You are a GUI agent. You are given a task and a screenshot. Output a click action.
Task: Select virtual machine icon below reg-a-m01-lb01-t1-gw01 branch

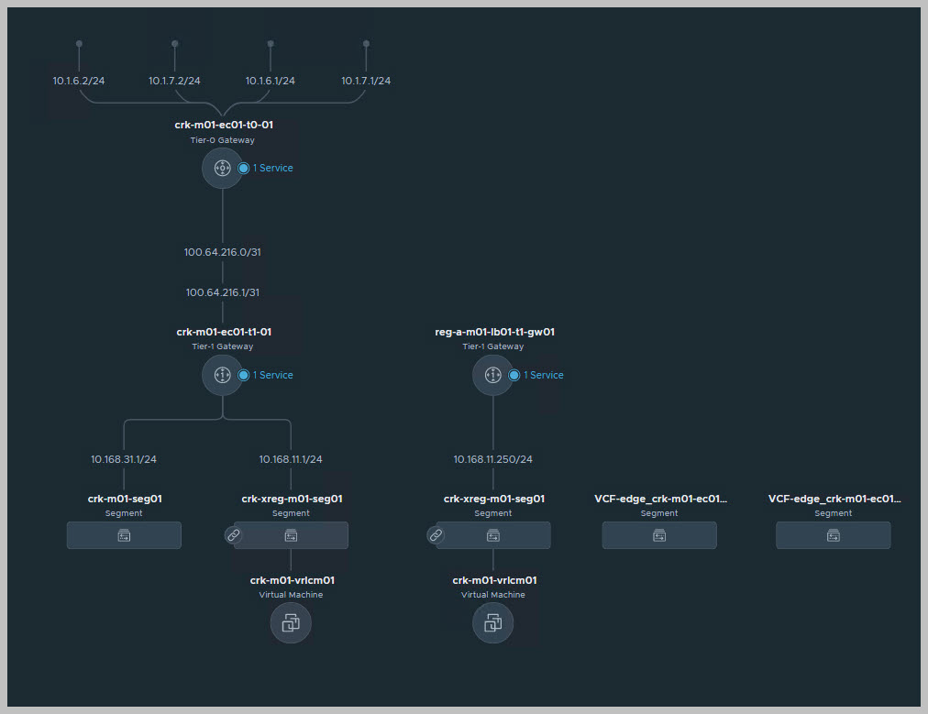[x=492, y=624]
